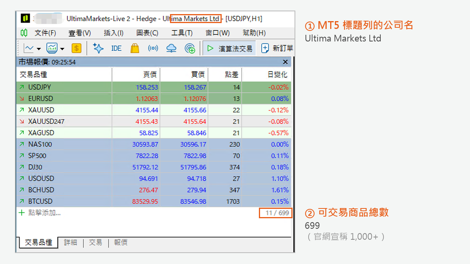This screenshot has height=264, width=470.
Task: Select the XAUUSD247 symbol row
Action: point(154,121)
